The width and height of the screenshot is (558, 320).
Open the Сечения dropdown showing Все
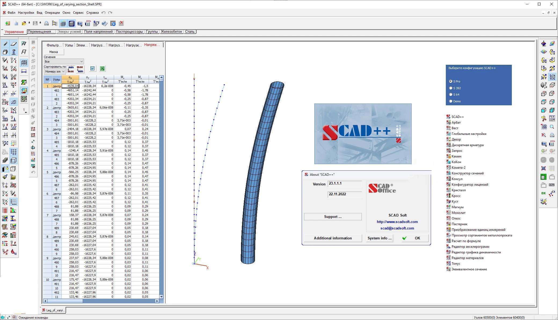(x=63, y=61)
